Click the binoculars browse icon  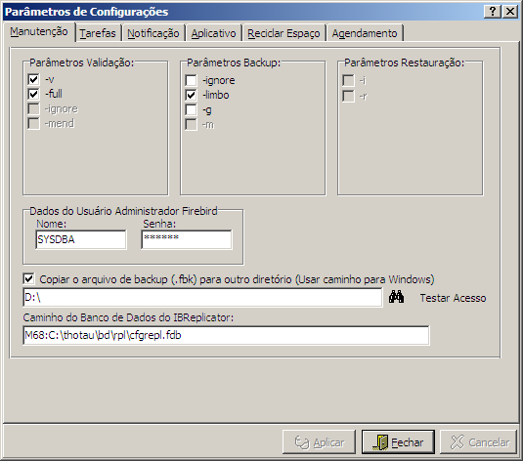396,297
